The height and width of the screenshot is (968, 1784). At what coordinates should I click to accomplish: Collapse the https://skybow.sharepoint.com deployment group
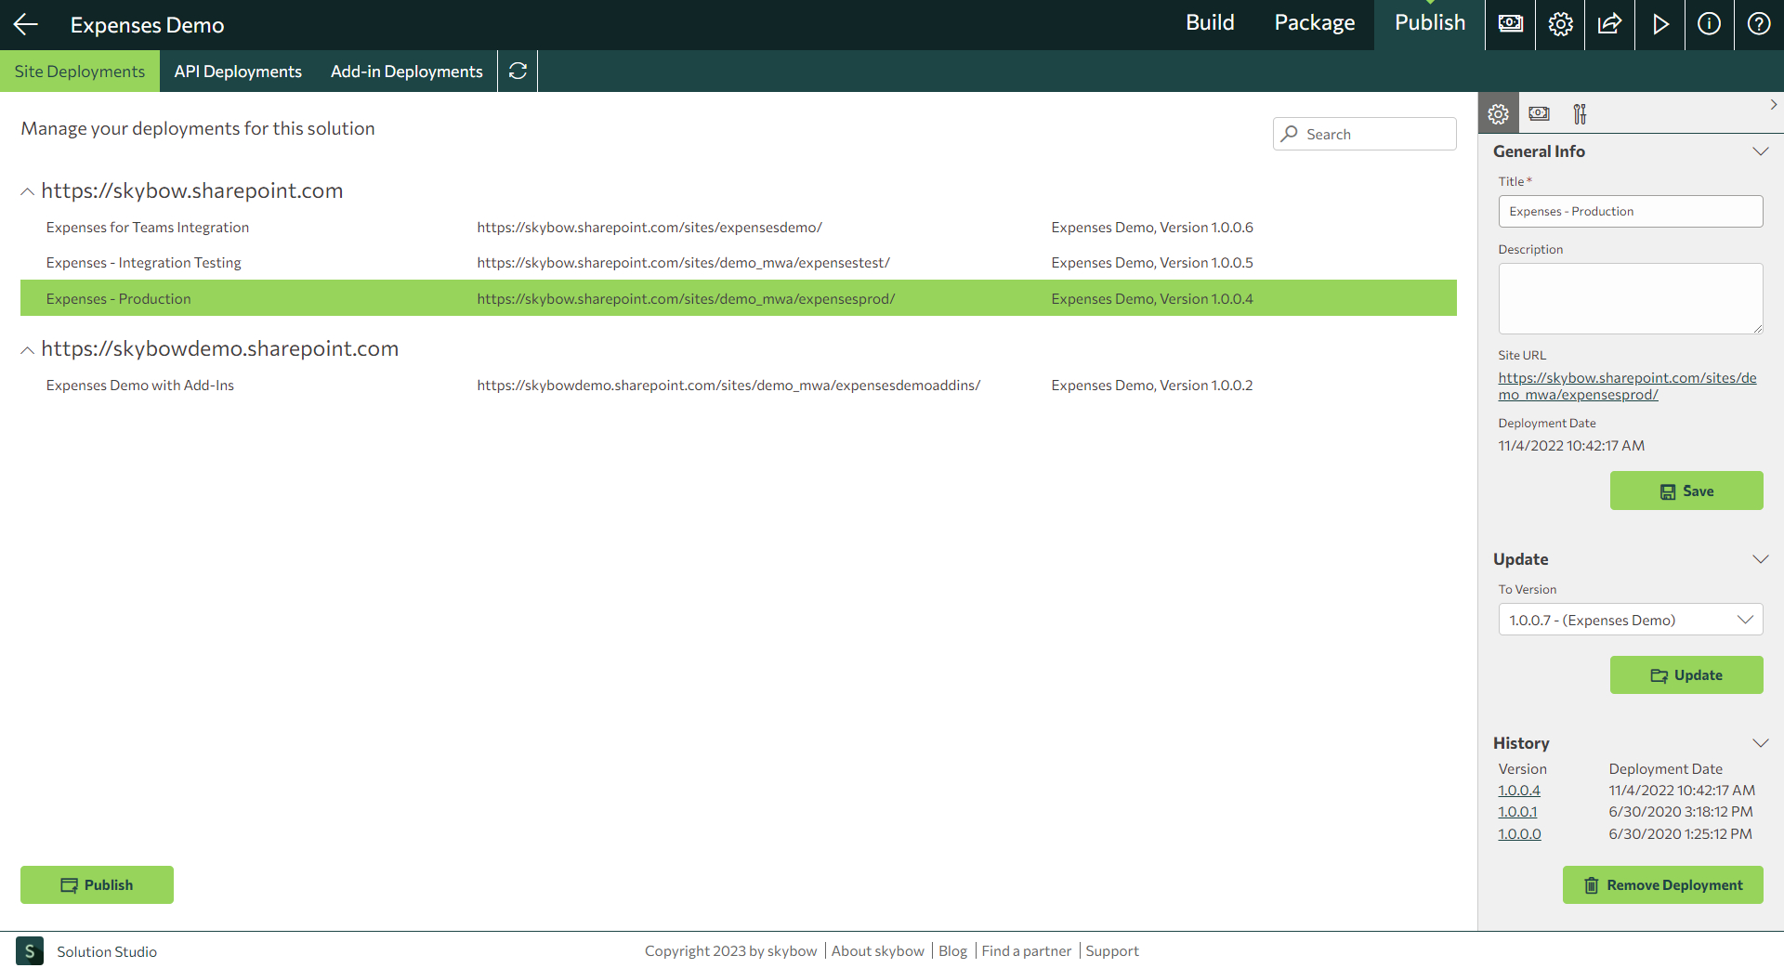point(27,191)
